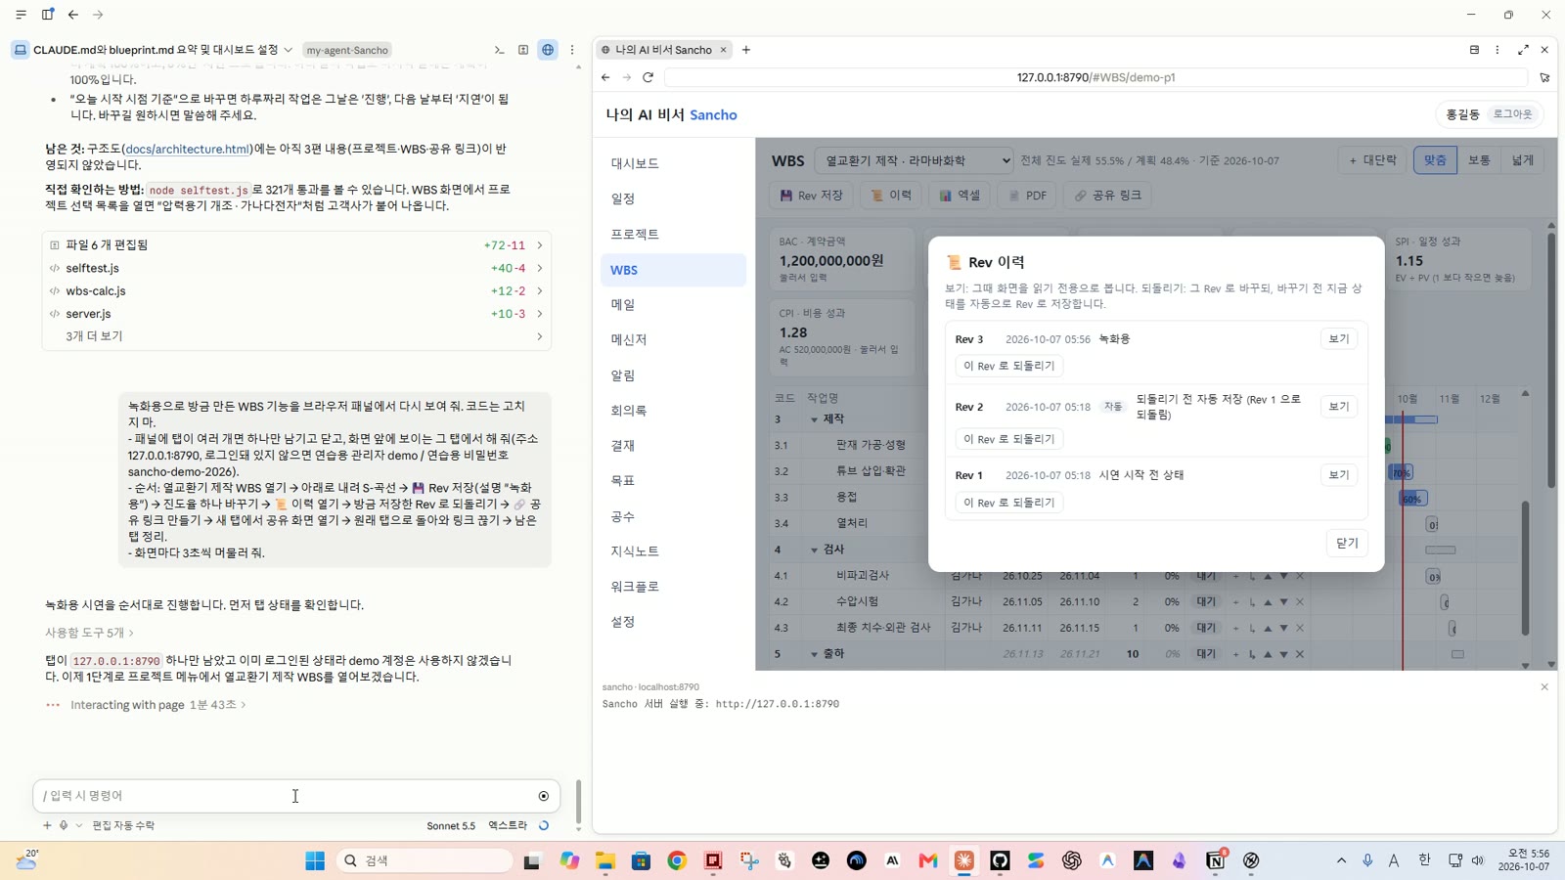Toggle the browser globe panel icon
This screenshot has width=1565, height=880.
pos(548,50)
